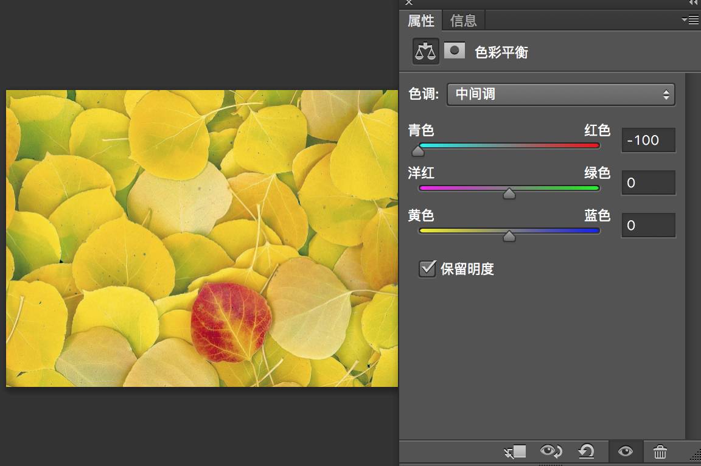The image size is (701, 466).
Task: View previous state eye-arrow icon
Action: coord(551,451)
